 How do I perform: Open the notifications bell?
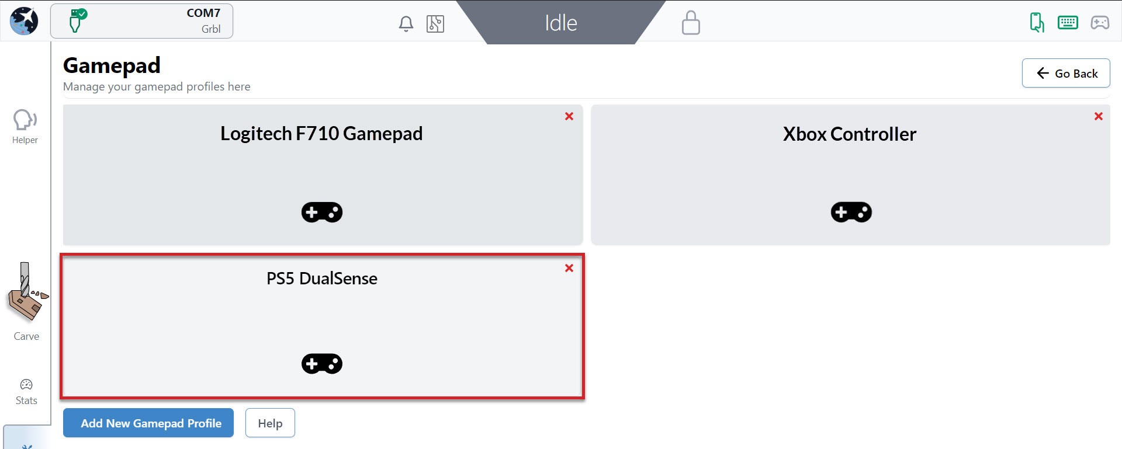(406, 24)
